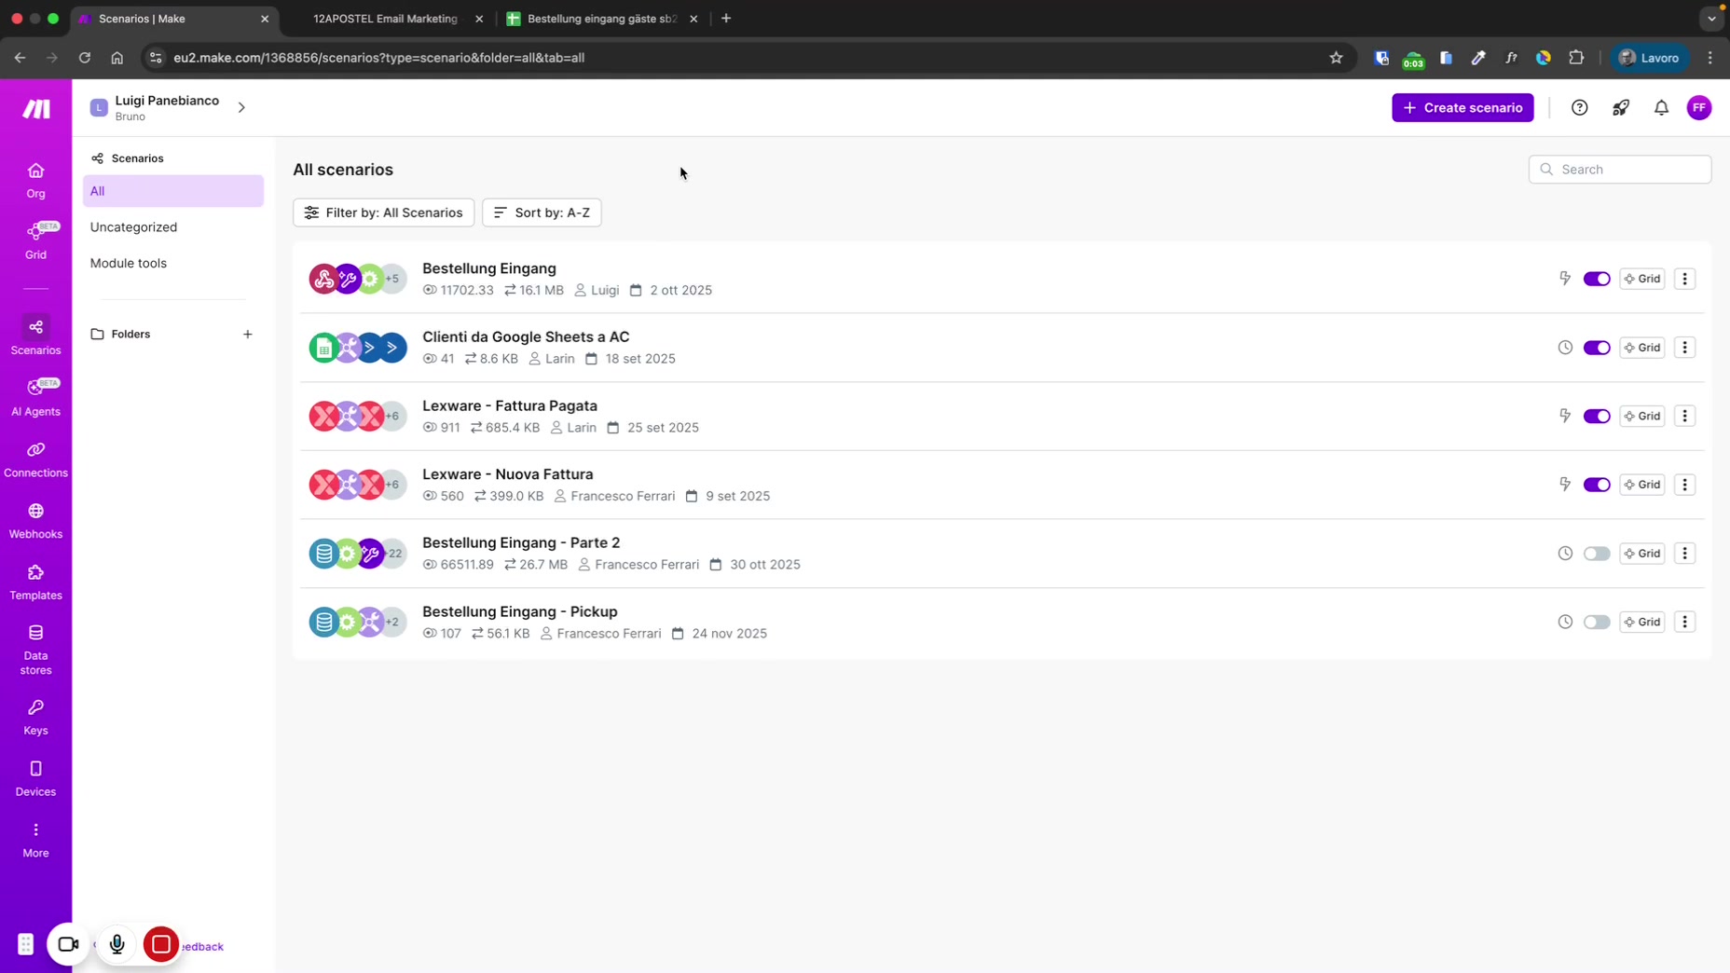Open the Clienti da Google Sheets a AC scenario
This screenshot has height=973, width=1730.
tap(526, 336)
